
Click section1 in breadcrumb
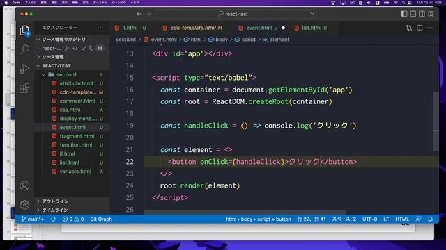click(x=125, y=40)
